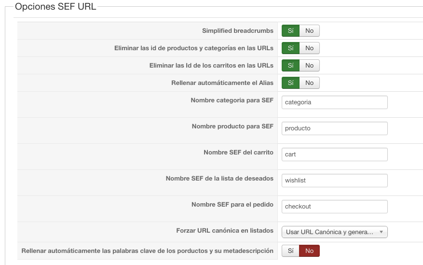The height and width of the screenshot is (265, 423).
Task: Focus the lista de deseados SEF field
Action: pyautogui.click(x=335, y=181)
